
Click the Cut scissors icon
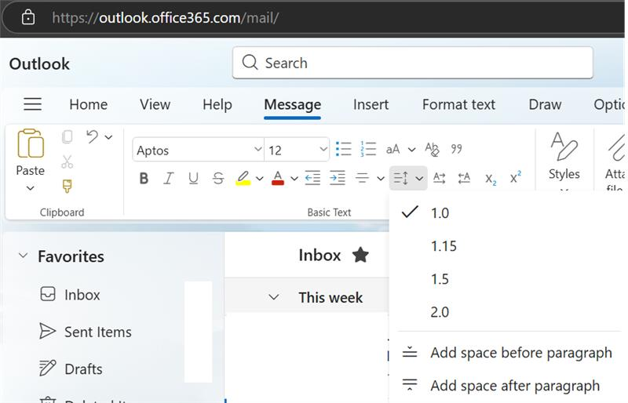68,162
